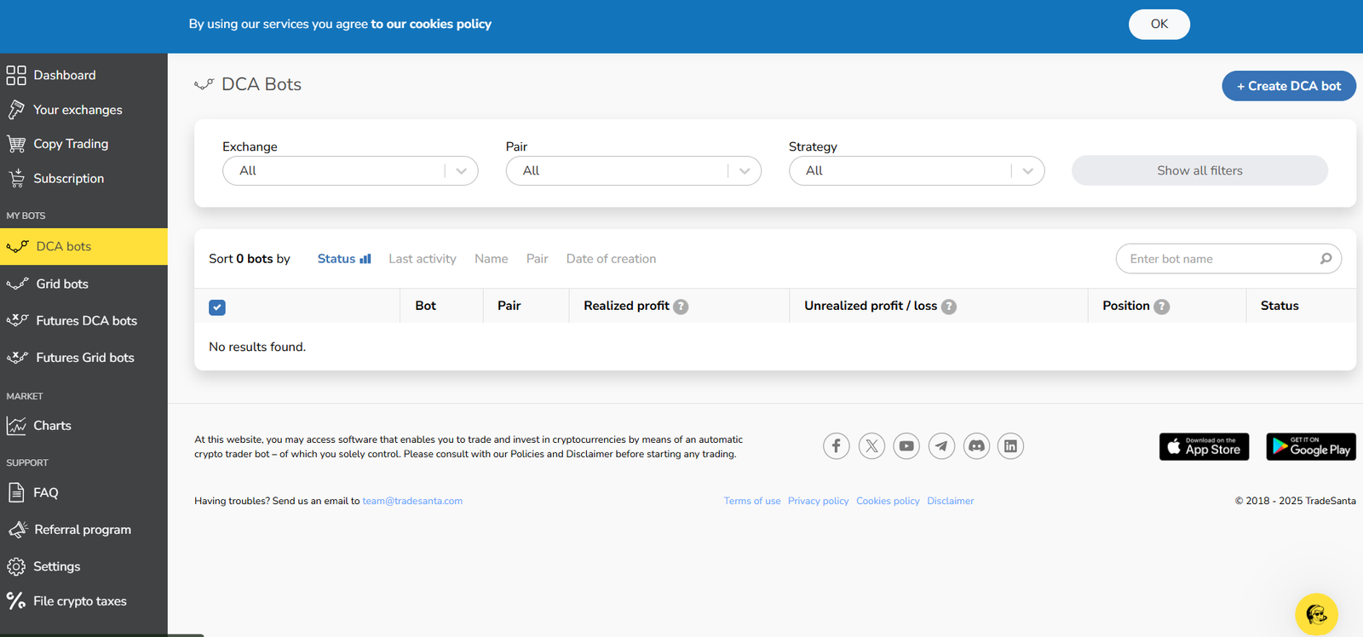Click the Realized profit help icon
Image resolution: width=1363 pixels, height=637 pixels.
click(x=681, y=307)
